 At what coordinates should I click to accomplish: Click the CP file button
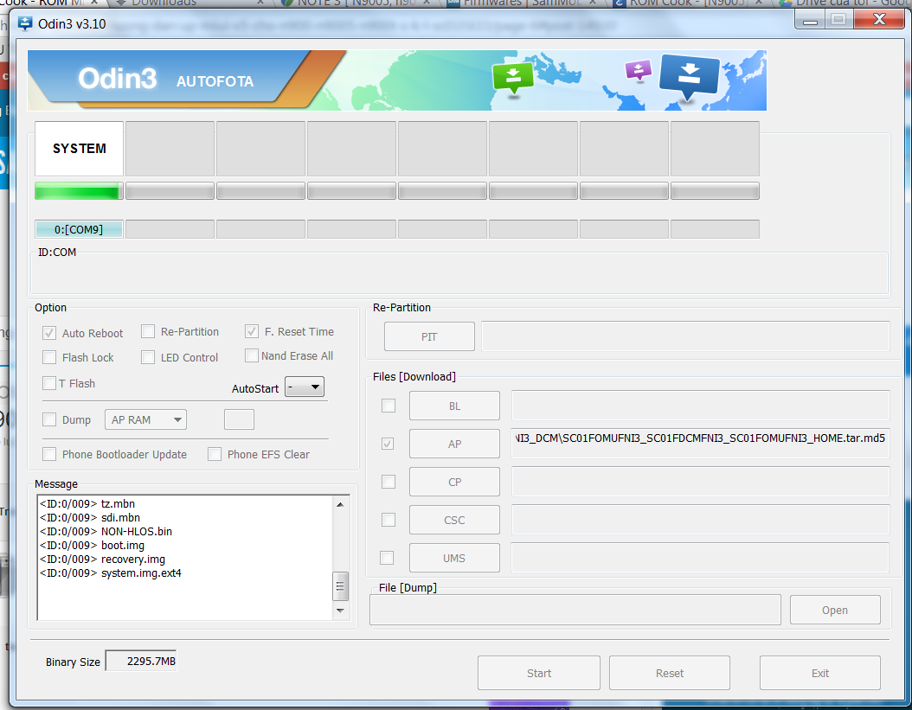(x=454, y=482)
